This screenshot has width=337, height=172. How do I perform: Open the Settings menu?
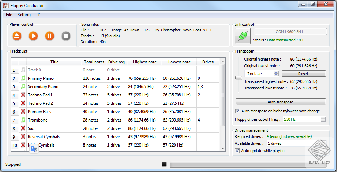(25, 14)
